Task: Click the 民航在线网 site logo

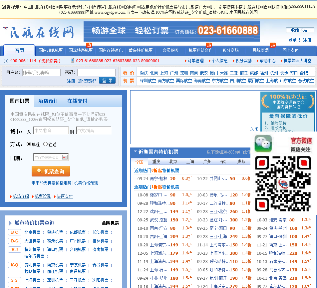Action: [x=38, y=32]
